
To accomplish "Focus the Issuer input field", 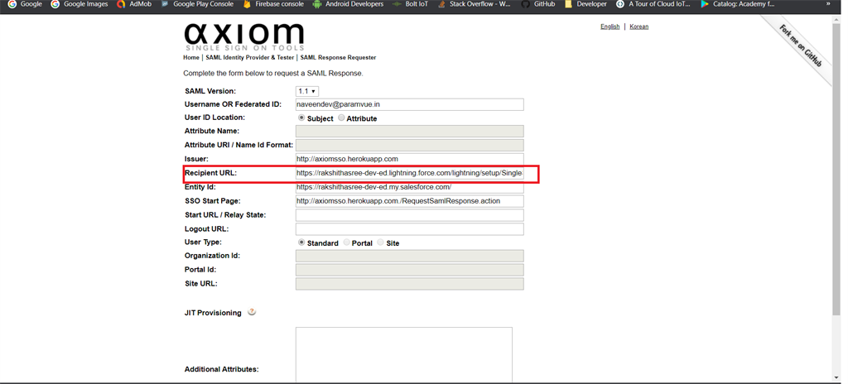I will click(409, 159).
